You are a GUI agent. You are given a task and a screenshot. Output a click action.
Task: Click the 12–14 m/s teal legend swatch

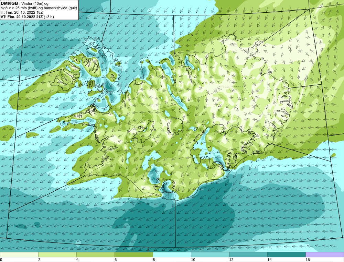point(248,254)
